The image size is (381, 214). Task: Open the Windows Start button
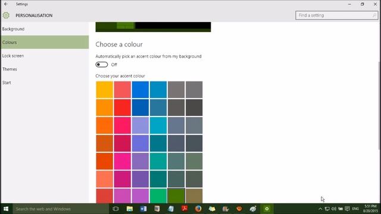6,209
